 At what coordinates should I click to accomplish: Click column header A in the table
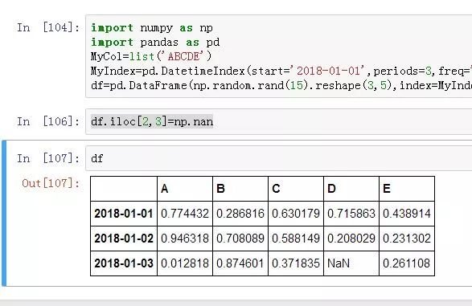point(185,189)
